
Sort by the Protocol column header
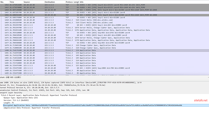69,2
